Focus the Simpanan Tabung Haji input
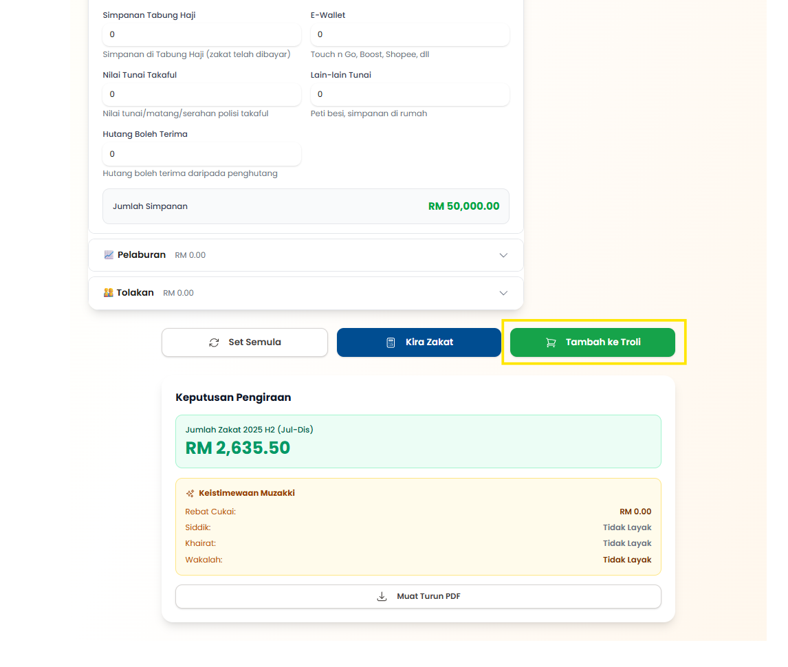 point(201,34)
